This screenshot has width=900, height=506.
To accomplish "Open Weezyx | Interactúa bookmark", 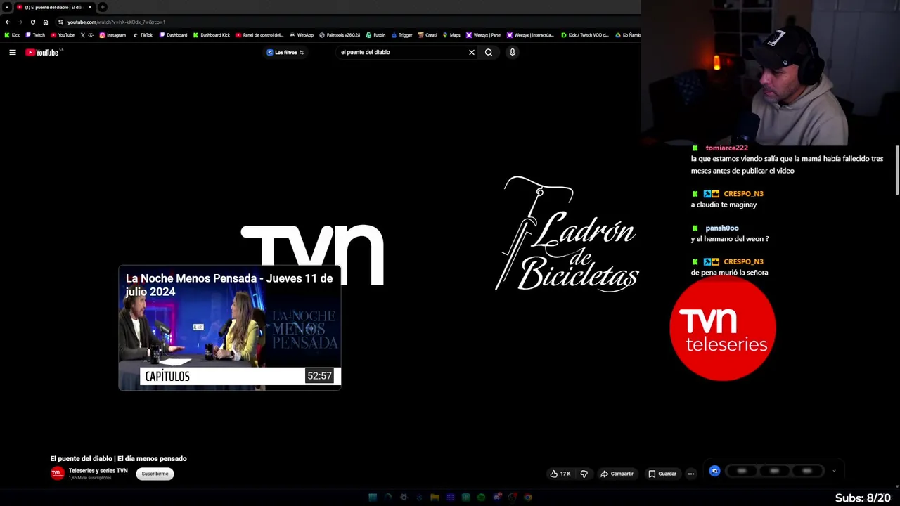I will click(x=530, y=34).
